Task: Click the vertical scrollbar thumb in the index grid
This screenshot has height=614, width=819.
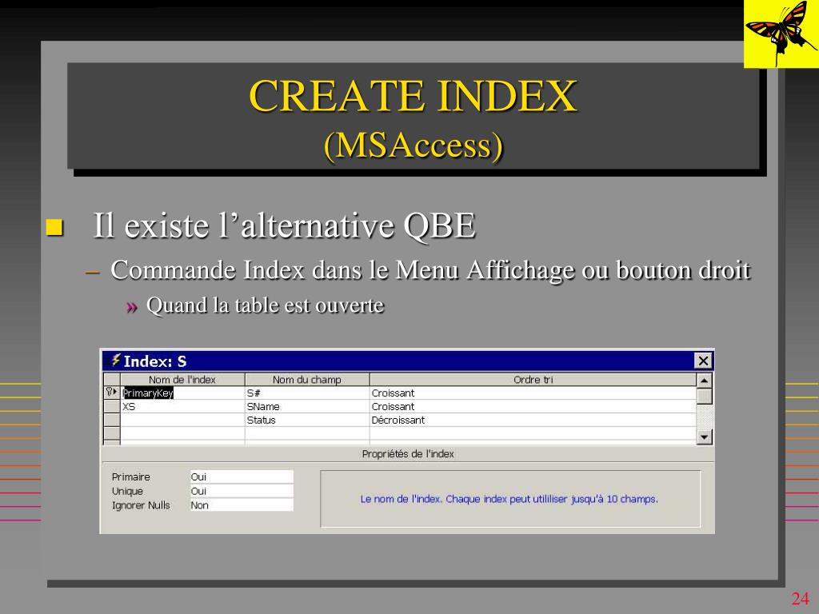Action: tap(704, 397)
